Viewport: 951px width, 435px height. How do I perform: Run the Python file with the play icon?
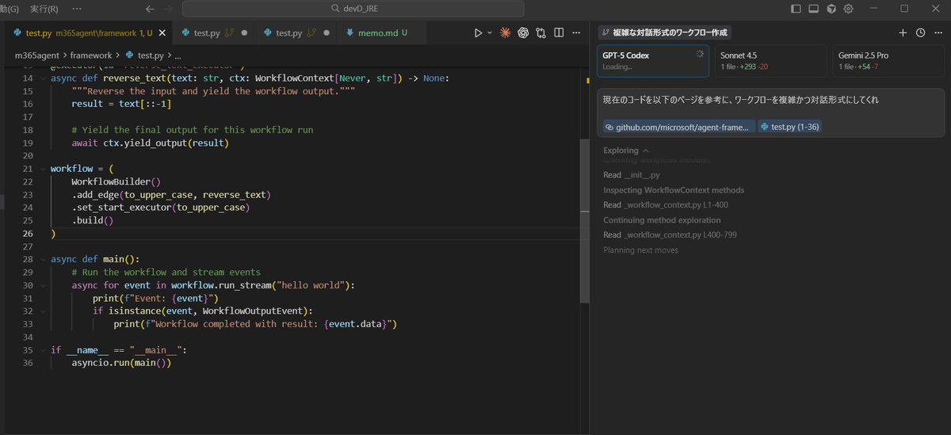point(478,33)
